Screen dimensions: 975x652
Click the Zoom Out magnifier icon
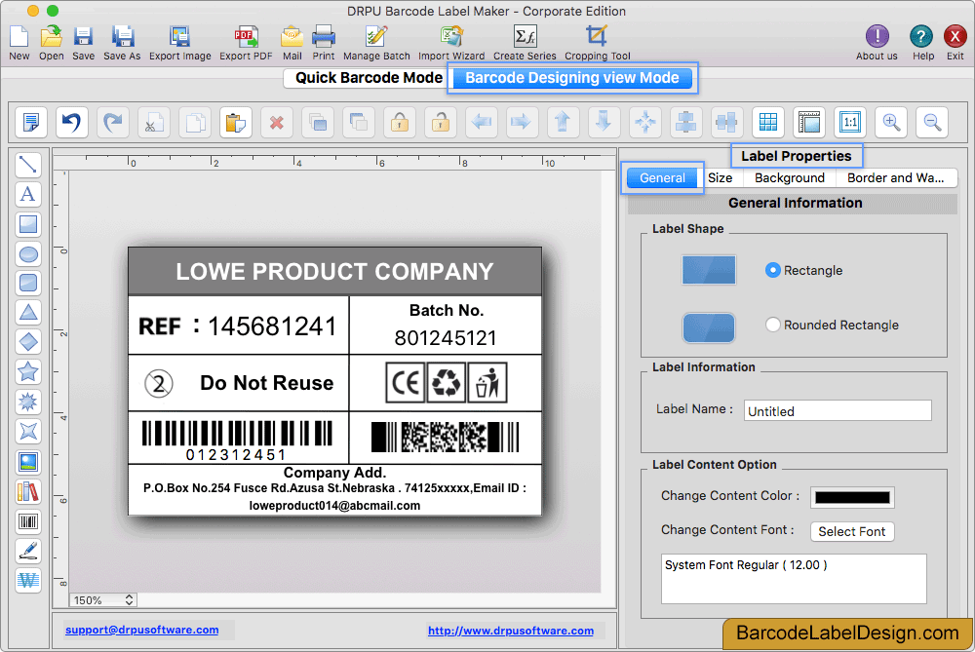click(932, 122)
